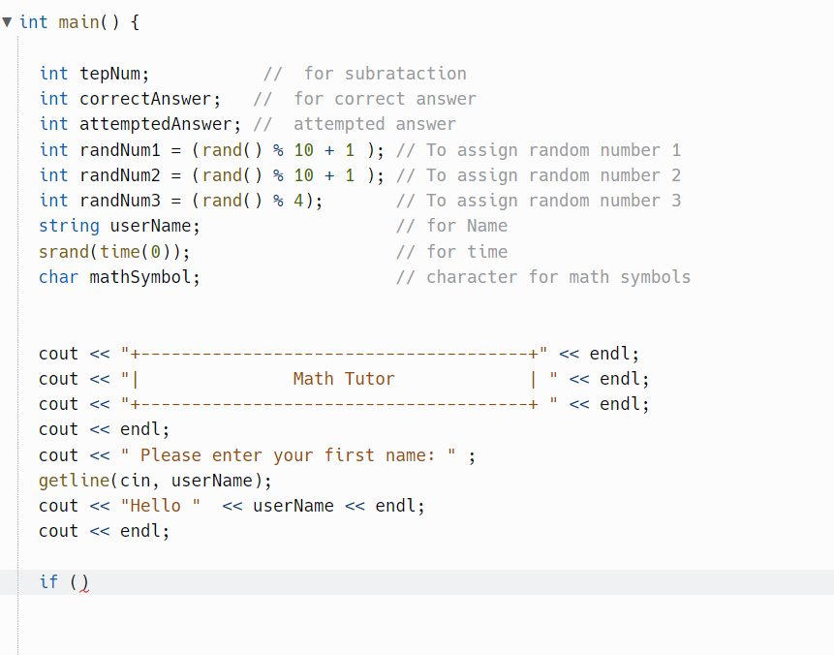Click the Math Tutor title string
This screenshot has height=655, width=834.
[x=344, y=378]
